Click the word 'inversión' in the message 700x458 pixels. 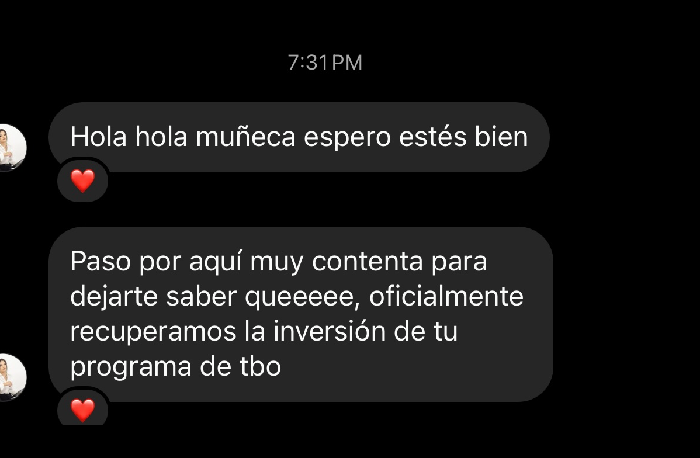pos(329,331)
